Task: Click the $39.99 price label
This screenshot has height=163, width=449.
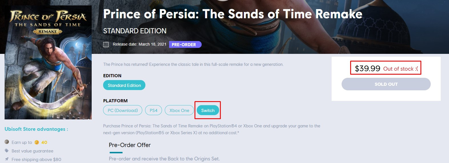Action: coord(367,68)
